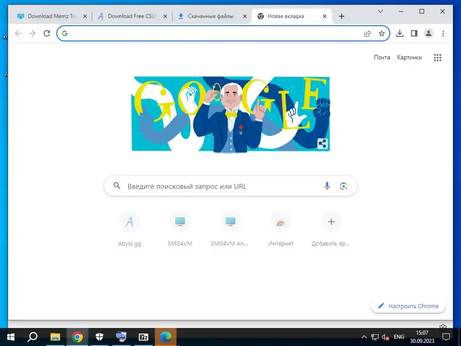Open Microsoft Edge from taskbar
The height and width of the screenshot is (346, 461).
(x=166, y=337)
